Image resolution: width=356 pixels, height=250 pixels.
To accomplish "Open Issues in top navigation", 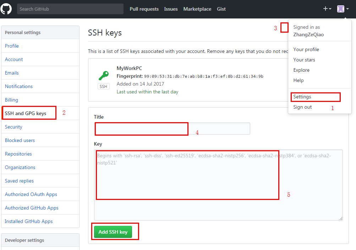I will (x=171, y=9).
